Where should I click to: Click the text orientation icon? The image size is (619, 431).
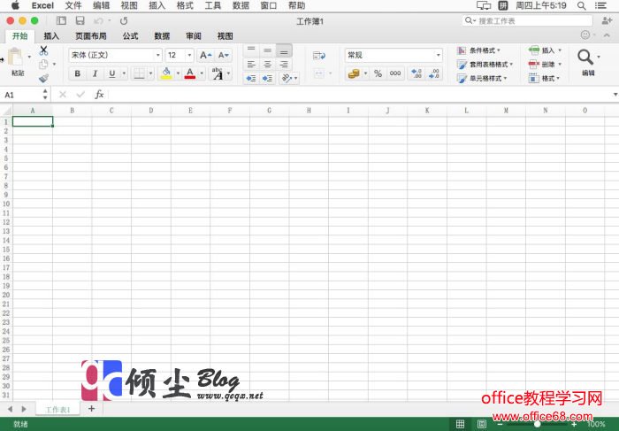pyautogui.click(x=287, y=78)
